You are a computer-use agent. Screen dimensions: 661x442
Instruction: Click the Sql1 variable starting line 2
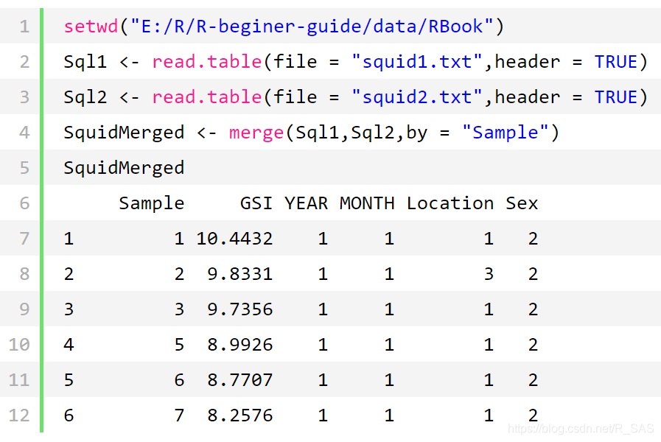(85, 62)
